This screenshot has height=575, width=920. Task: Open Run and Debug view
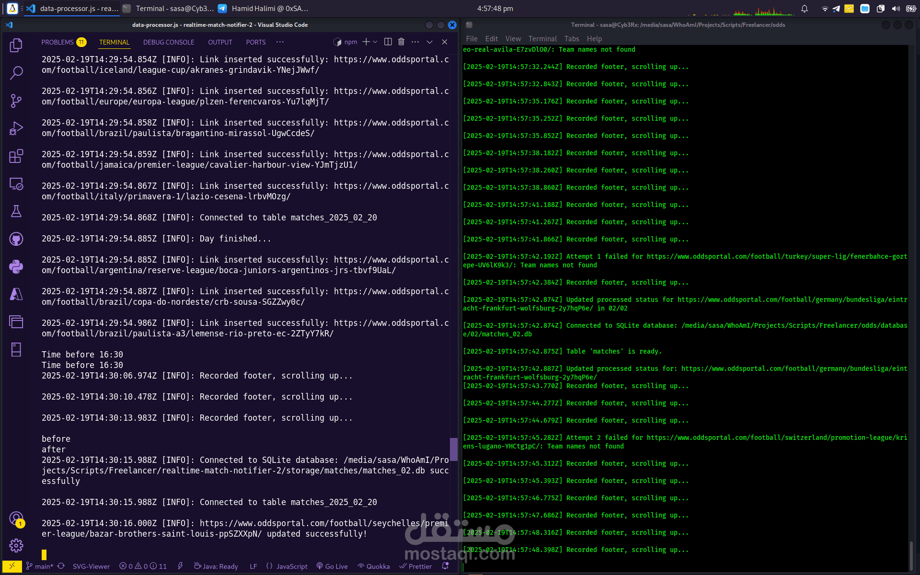click(x=16, y=128)
